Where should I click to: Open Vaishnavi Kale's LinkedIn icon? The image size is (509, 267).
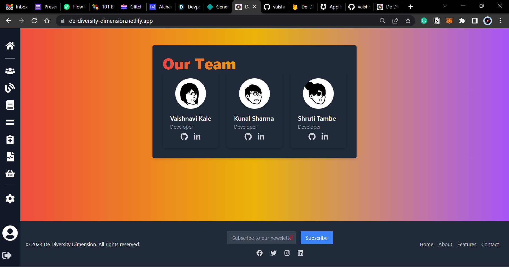[197, 137]
